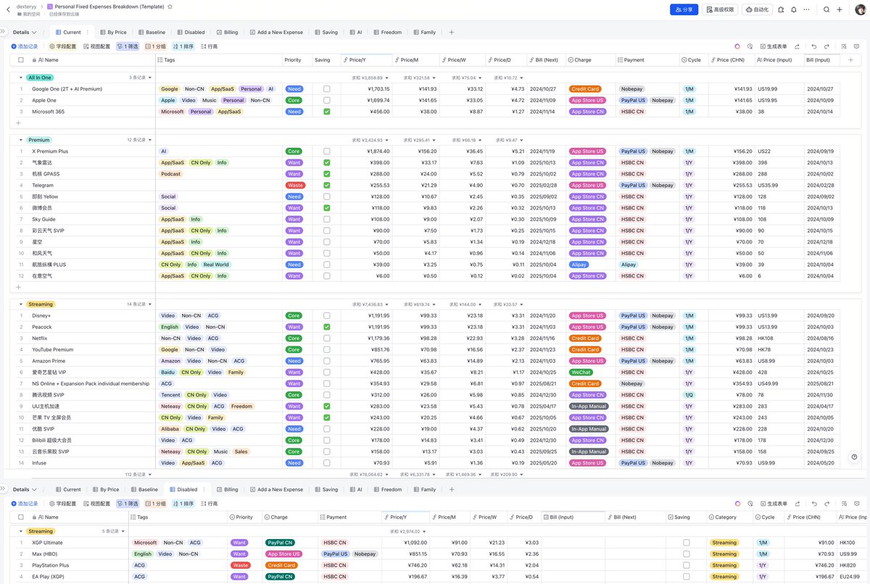This screenshot has width=870, height=584.
Task: Uncheck the Saving checkbox for Microsoft 365
Action: 326,112
